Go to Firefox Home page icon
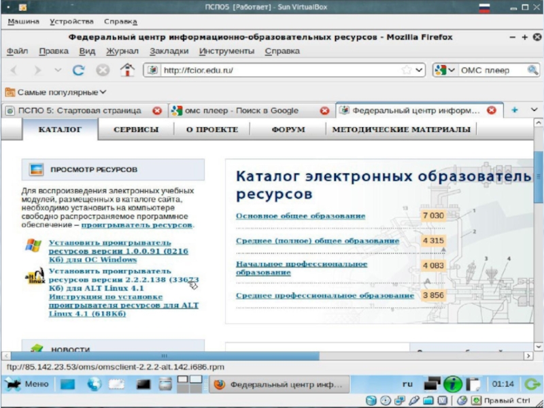Image resolution: width=544 pixels, height=408 pixels. [126, 70]
